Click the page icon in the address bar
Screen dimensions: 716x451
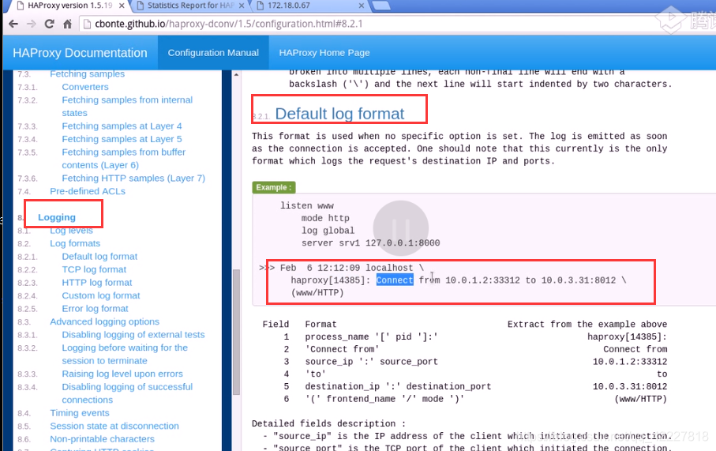point(87,24)
